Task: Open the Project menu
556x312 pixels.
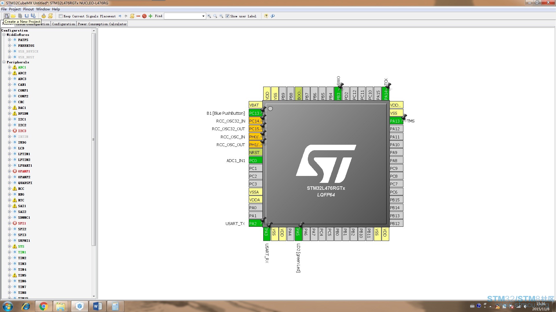Action: (15, 9)
